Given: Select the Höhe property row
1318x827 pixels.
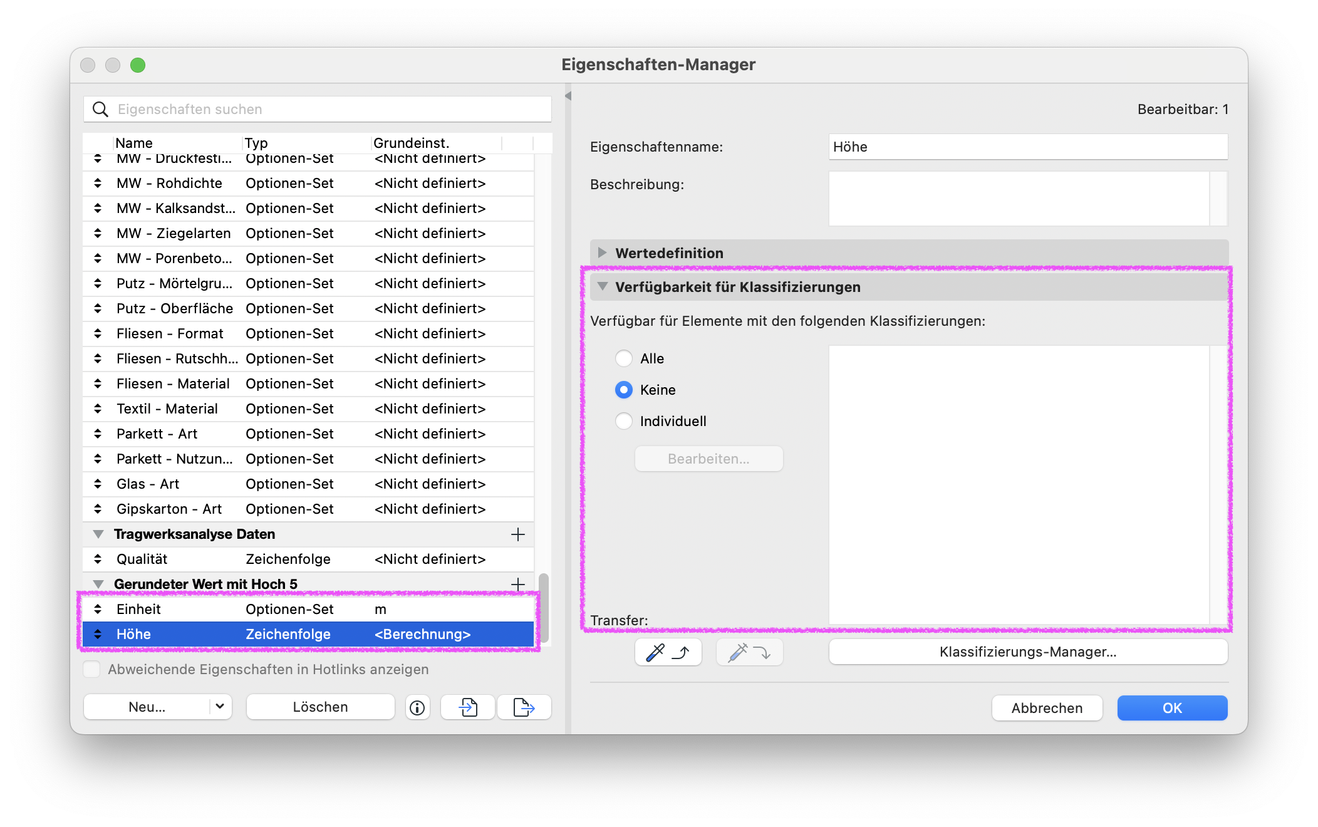Looking at the screenshot, I should (x=308, y=634).
